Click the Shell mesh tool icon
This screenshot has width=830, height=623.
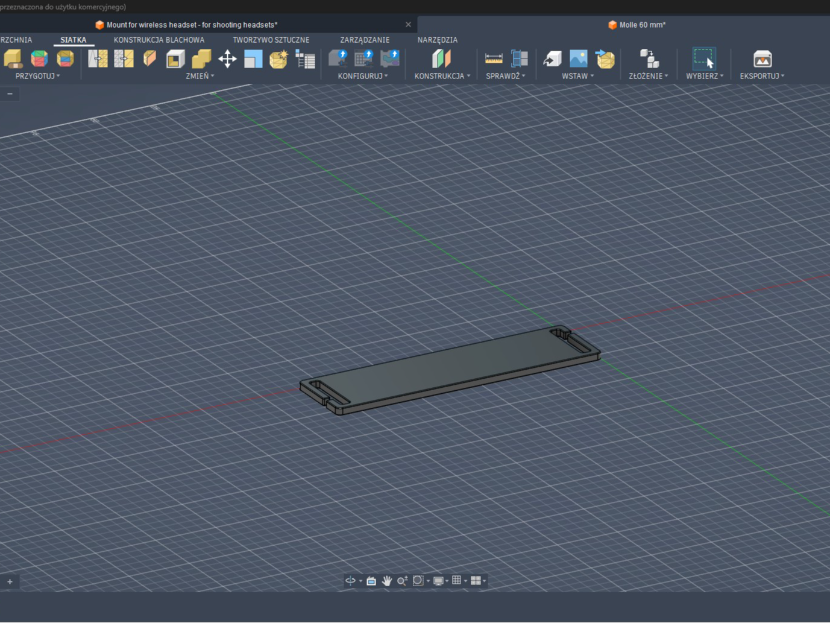[x=175, y=59]
